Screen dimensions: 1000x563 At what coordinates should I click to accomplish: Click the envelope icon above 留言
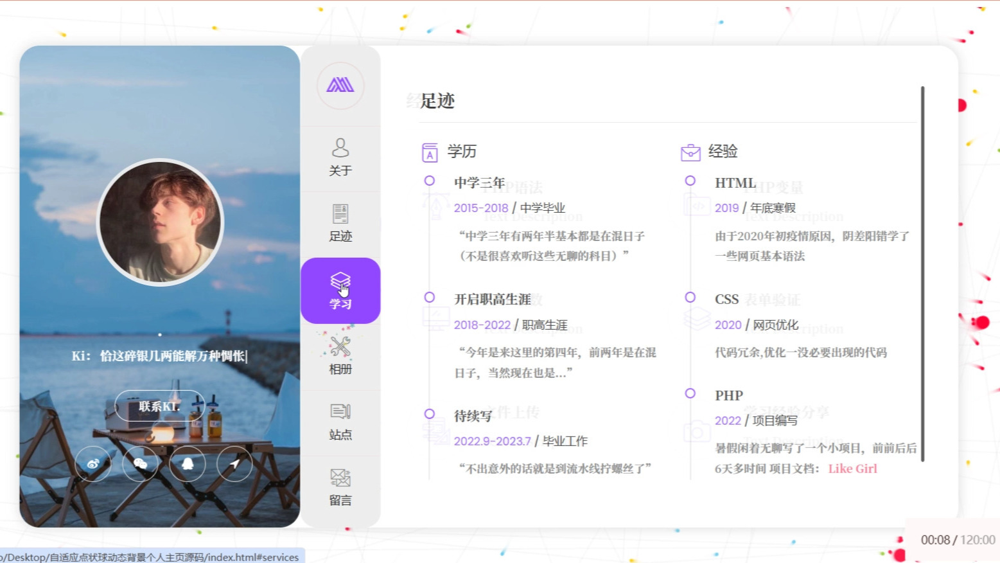[340, 478]
